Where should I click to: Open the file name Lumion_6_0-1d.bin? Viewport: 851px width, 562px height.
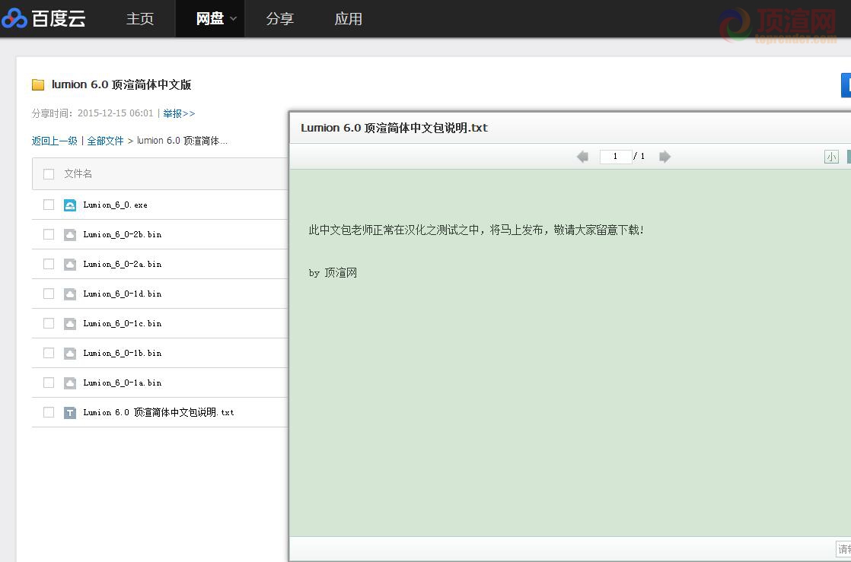[122, 294]
